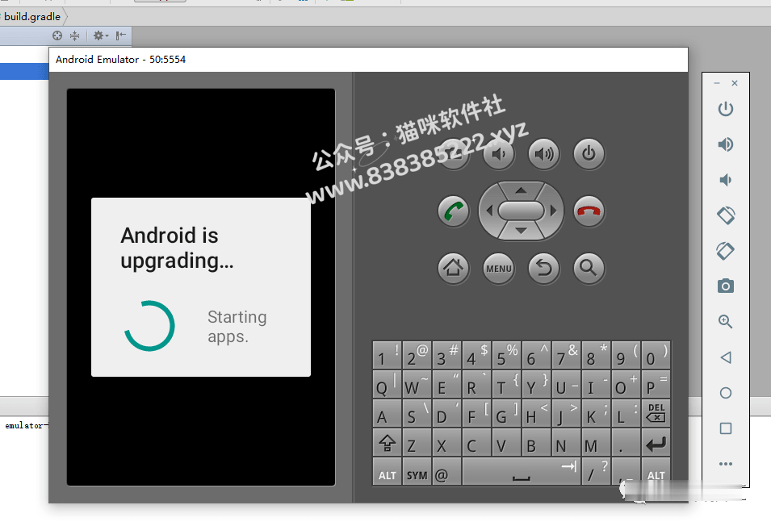Click the Enter return-arrow key
771x526 pixels.
coord(656,443)
